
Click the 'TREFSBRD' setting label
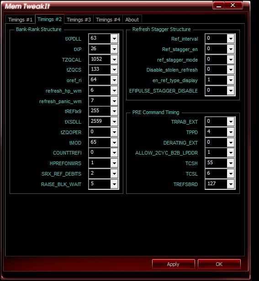[x=185, y=184]
